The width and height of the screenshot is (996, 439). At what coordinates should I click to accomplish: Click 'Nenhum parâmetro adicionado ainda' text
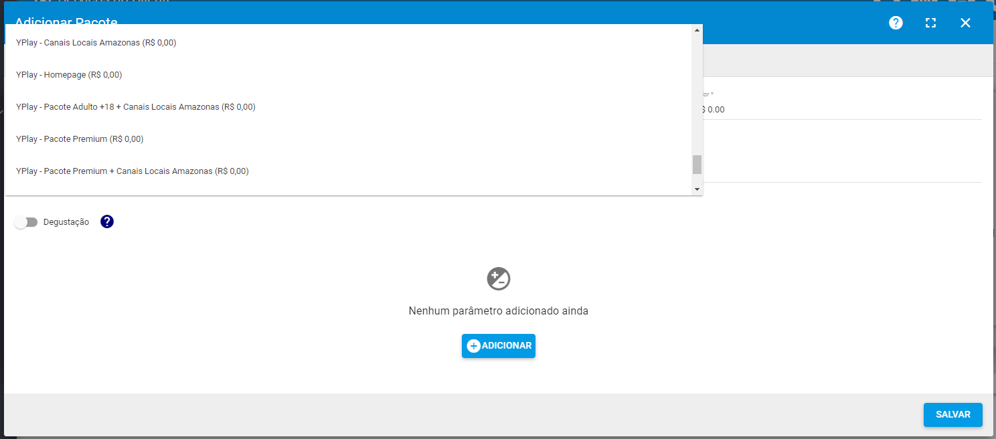pyautogui.click(x=499, y=311)
